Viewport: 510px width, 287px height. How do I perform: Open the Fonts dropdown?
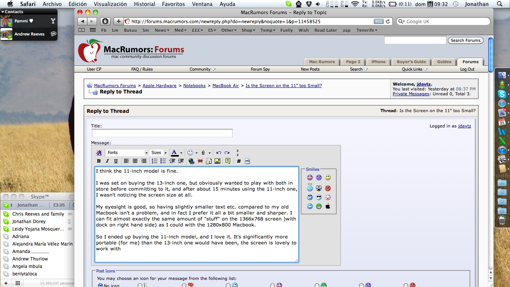coord(127,152)
